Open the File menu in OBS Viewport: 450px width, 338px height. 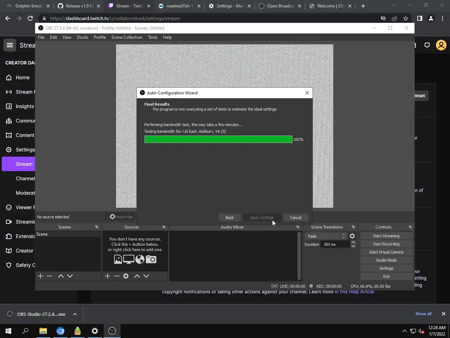[41, 37]
